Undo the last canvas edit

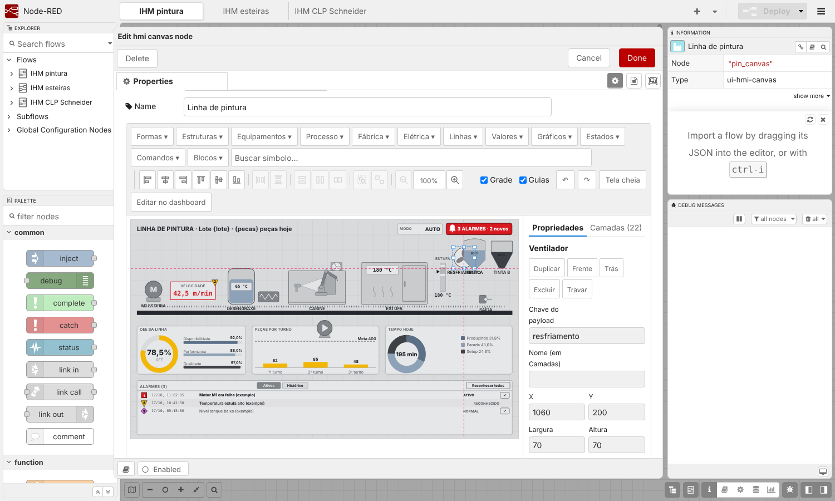(565, 180)
